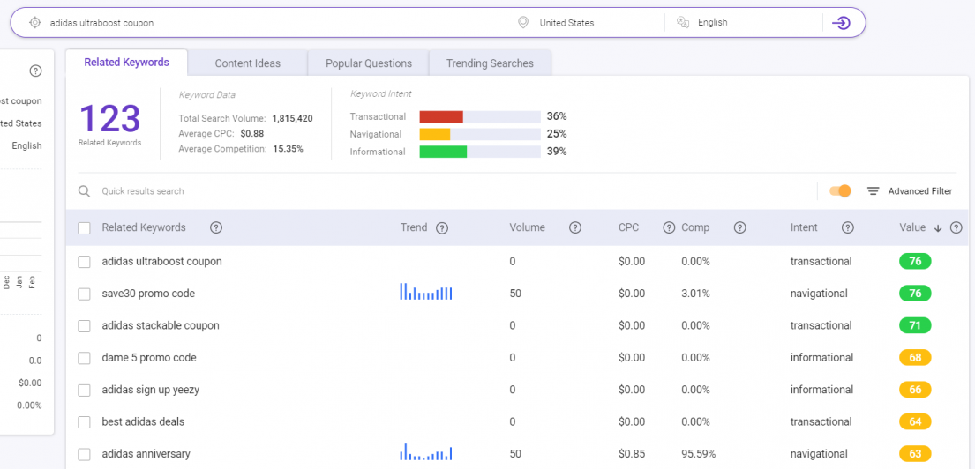Click keyword text 'dame 5 promo code'

tap(149, 359)
